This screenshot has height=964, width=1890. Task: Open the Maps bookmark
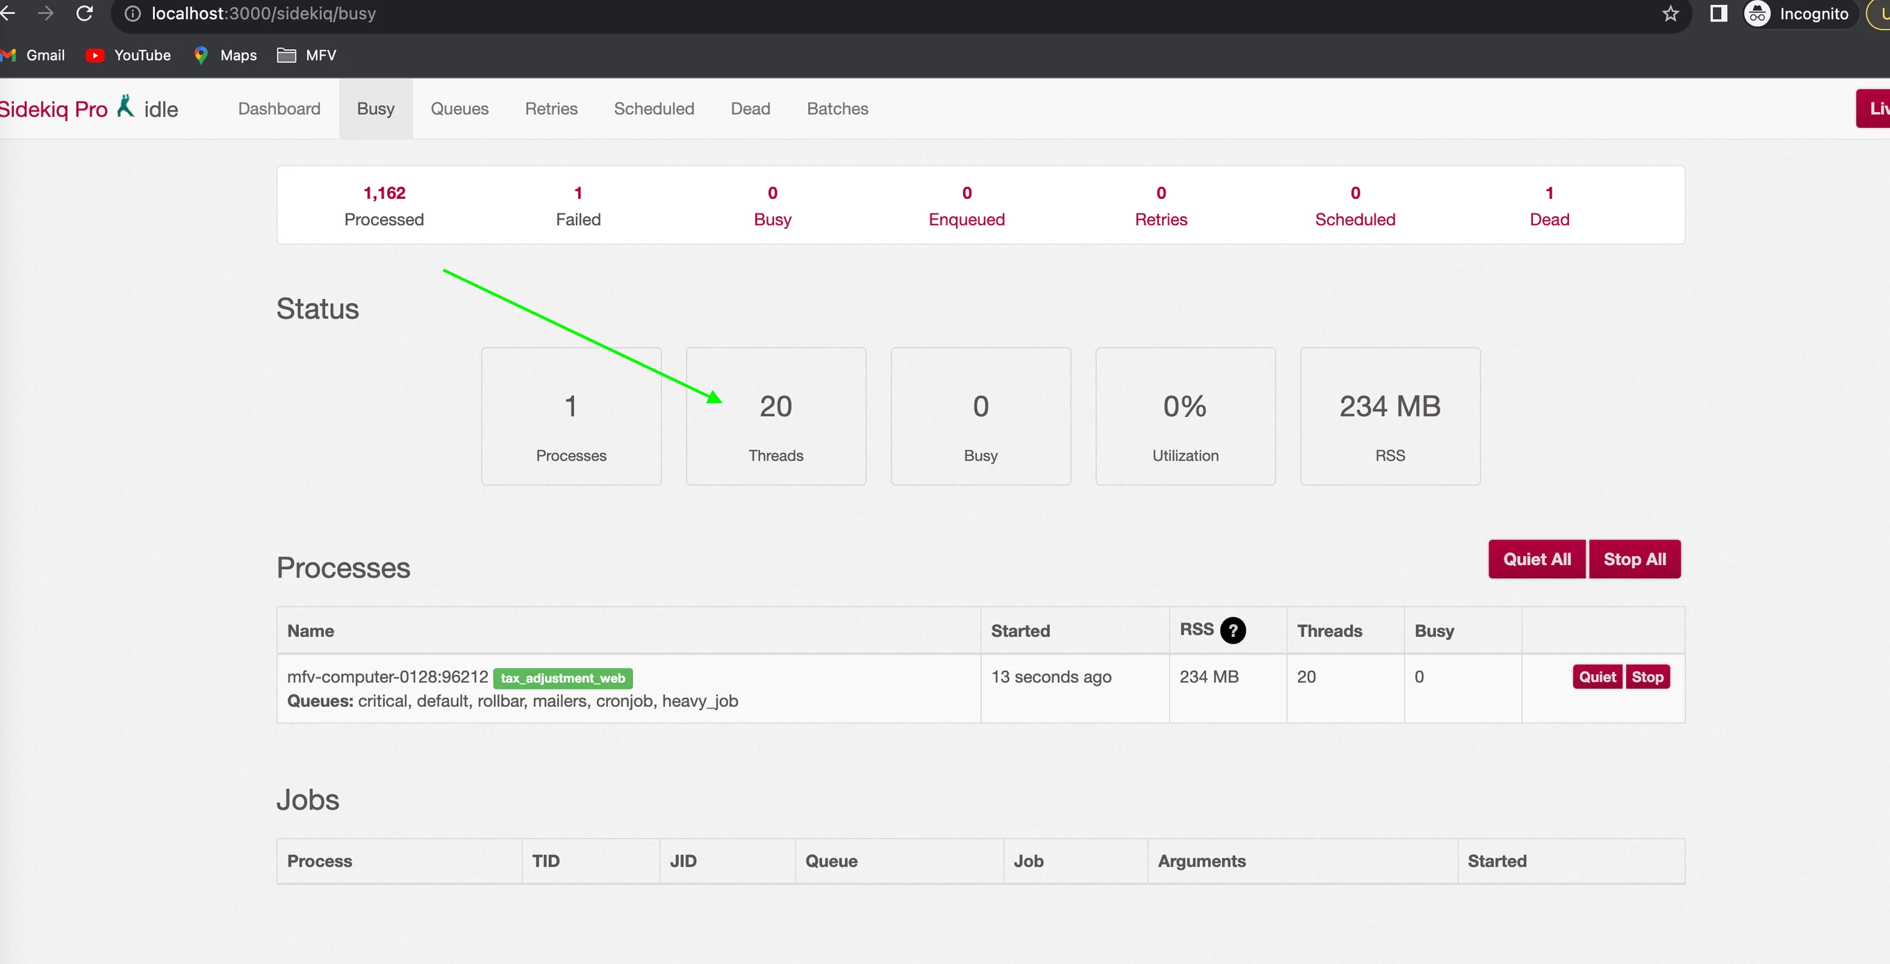pos(225,55)
